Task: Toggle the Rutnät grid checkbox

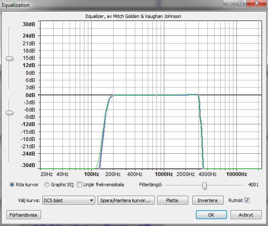Action: [247, 200]
